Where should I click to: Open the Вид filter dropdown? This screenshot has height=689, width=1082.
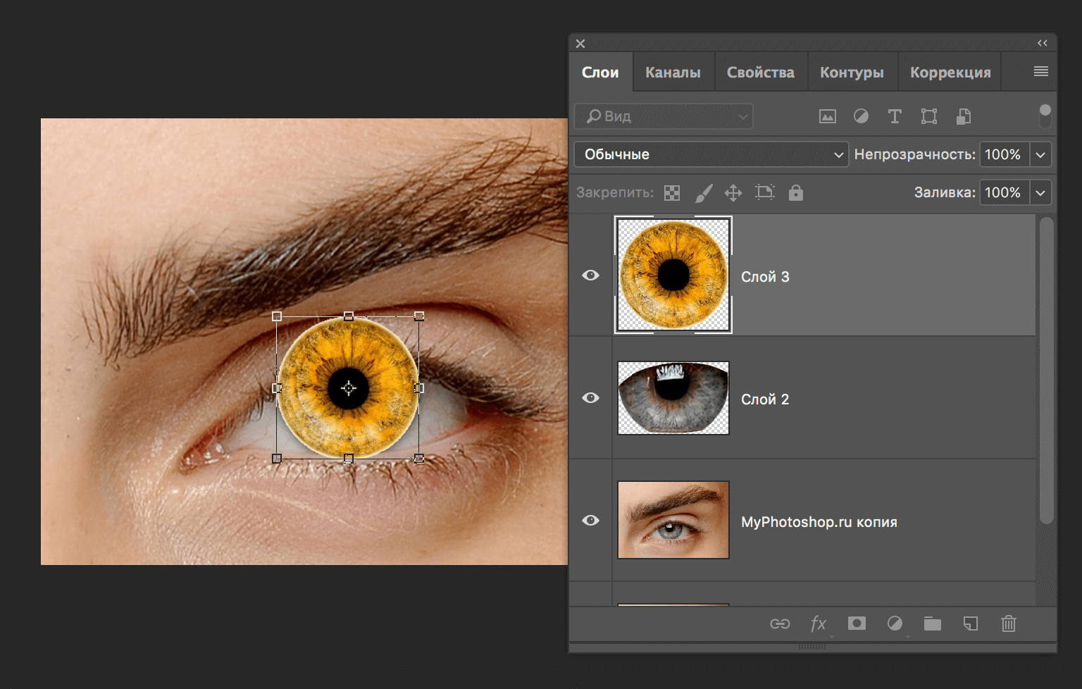(x=743, y=116)
